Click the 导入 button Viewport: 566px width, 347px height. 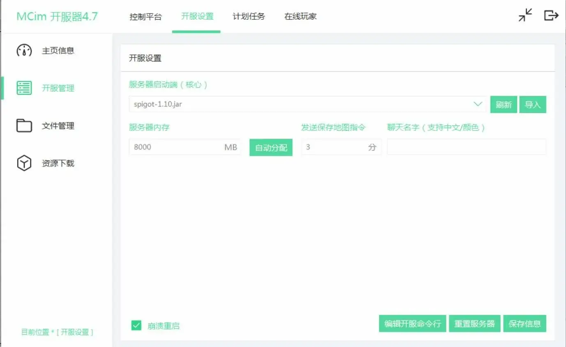click(533, 105)
